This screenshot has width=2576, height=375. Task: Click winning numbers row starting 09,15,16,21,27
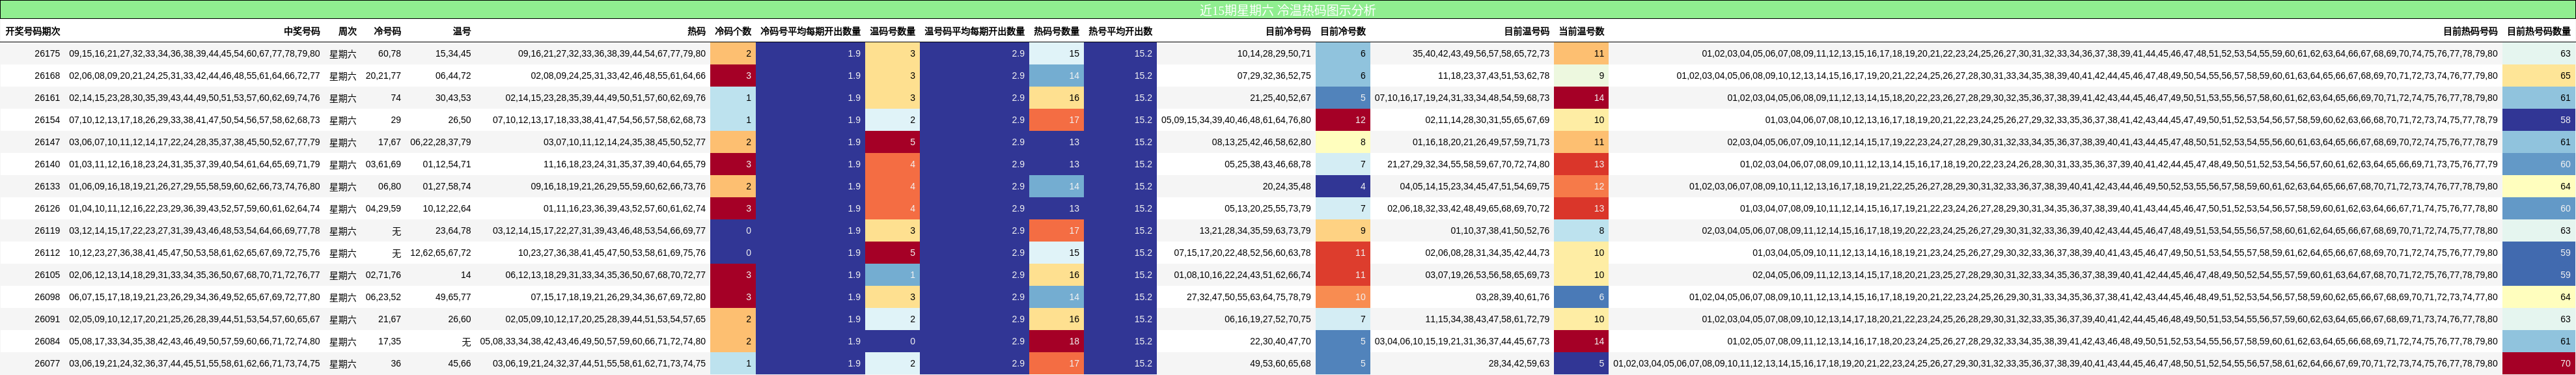coord(194,54)
